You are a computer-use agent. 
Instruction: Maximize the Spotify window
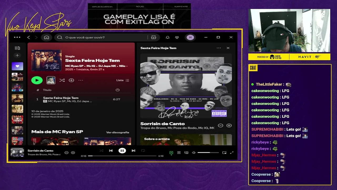pos(218,37)
